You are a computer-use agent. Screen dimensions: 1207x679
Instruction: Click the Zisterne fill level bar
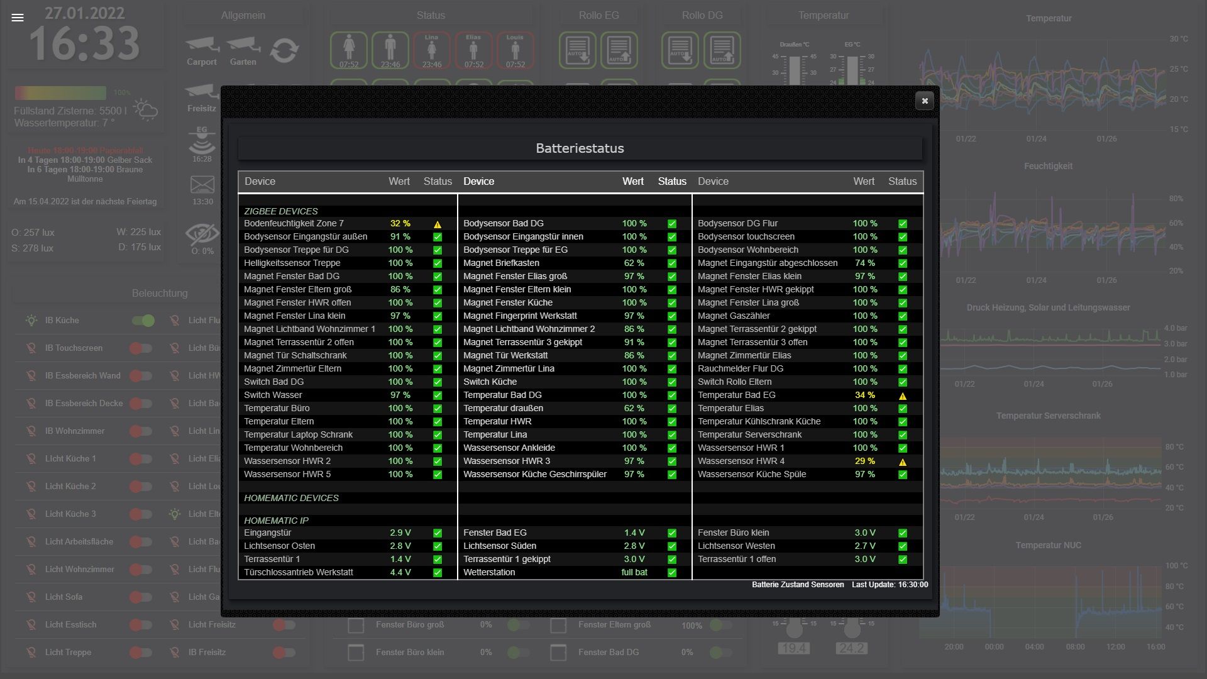point(60,93)
